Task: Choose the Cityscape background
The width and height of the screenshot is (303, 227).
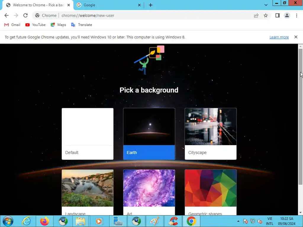Action: [x=211, y=134]
